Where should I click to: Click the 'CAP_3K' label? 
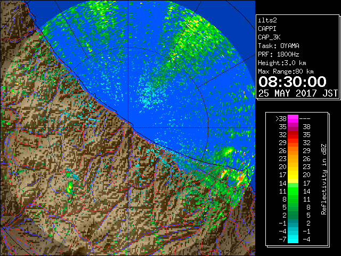tap(269, 37)
